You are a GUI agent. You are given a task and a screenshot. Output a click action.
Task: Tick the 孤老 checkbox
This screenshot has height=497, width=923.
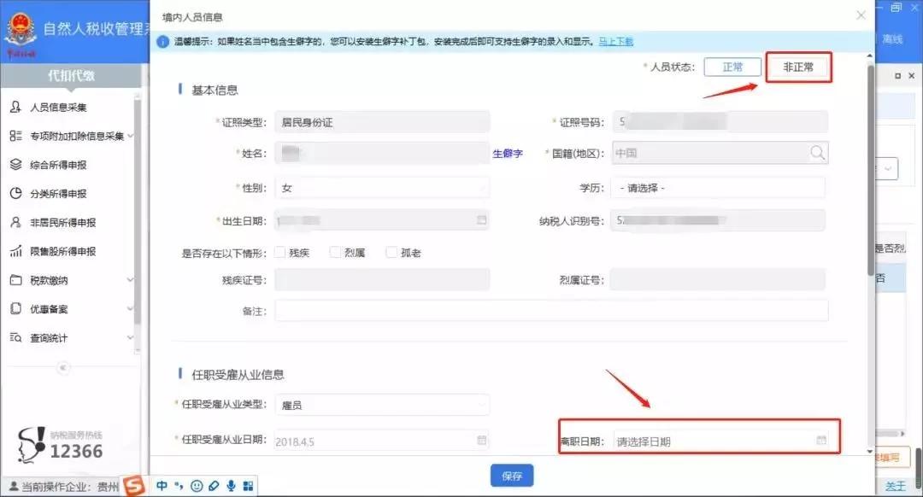[391, 252]
